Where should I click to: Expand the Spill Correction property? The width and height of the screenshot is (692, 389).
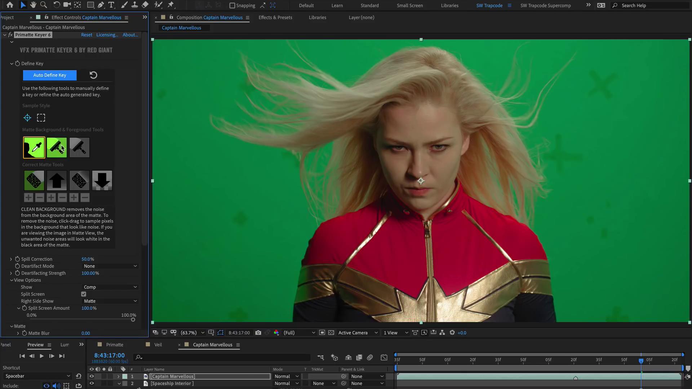pyautogui.click(x=11, y=259)
